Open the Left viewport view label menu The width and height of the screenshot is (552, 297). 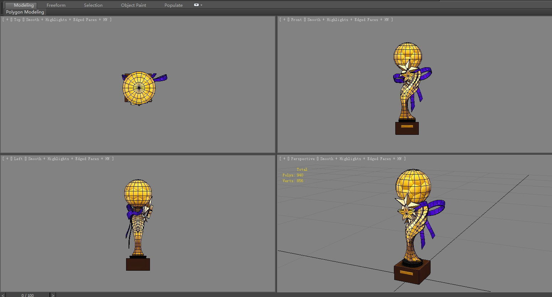(18, 159)
